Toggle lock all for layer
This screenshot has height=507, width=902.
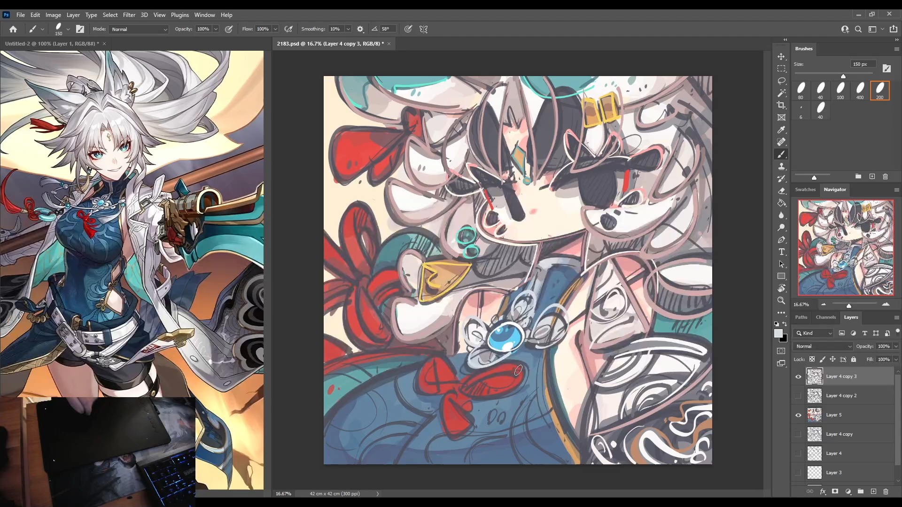tap(854, 359)
